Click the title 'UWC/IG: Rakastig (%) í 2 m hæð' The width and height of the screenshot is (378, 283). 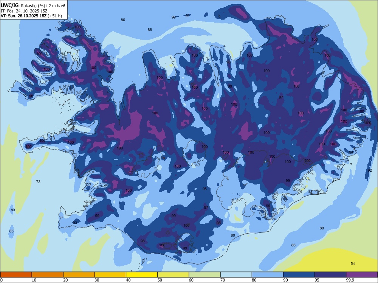[x=33, y=6]
